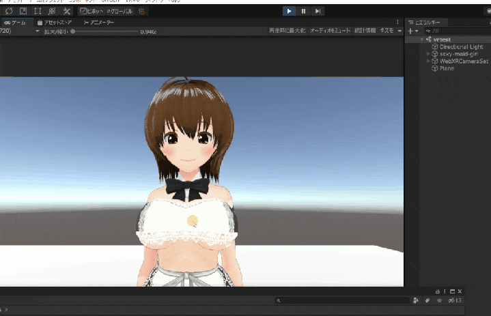
Task: Toggle the Global handle rotation mode
Action: point(120,11)
